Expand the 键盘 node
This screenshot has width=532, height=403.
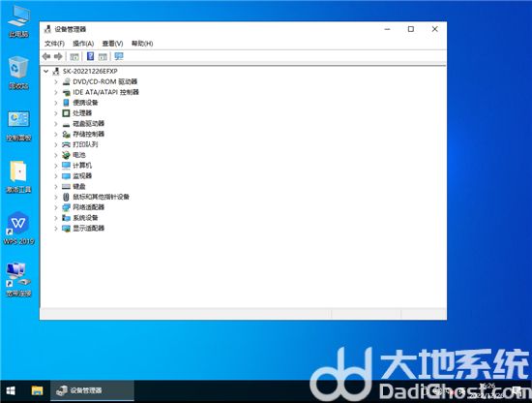click(x=56, y=186)
